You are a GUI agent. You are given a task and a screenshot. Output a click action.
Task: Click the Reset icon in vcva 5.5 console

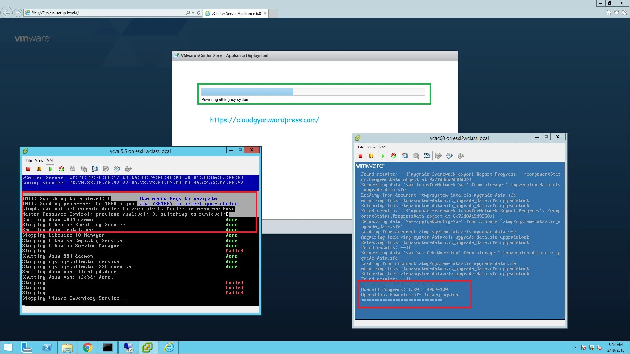61,169
